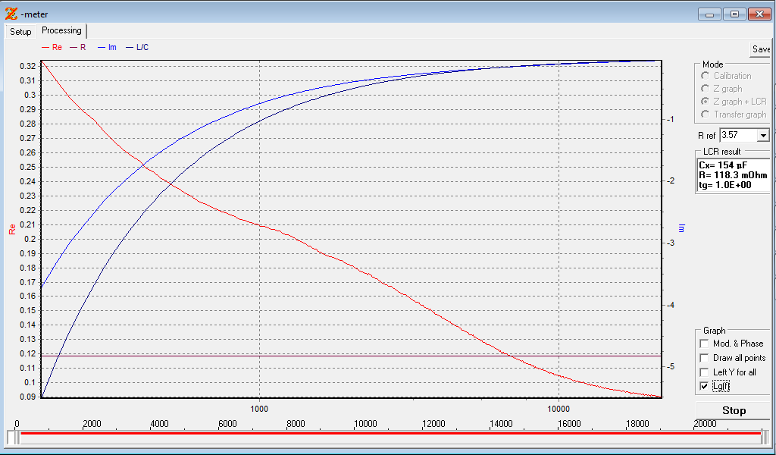The height and width of the screenshot is (455, 776).
Task: Open the R ref dropdown
Action: (762, 135)
